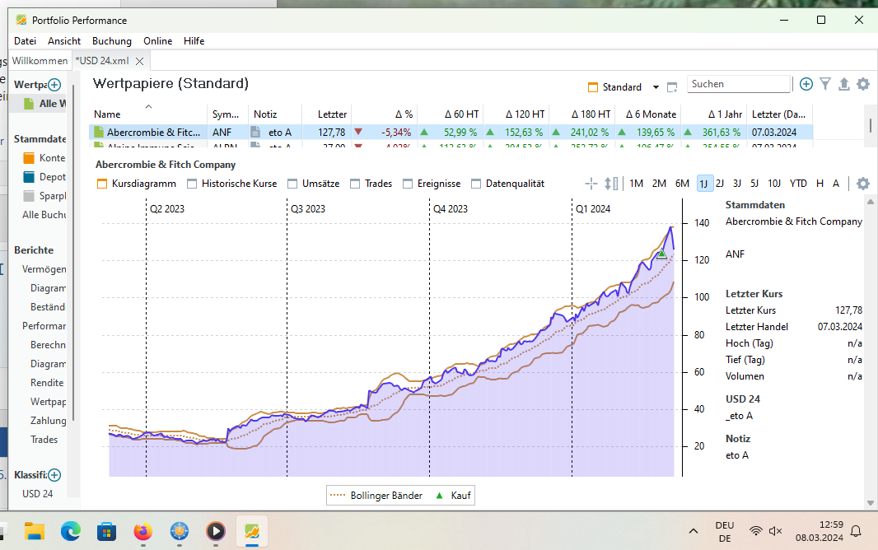Click the new view icon beside Standard
878x550 pixels.
point(672,87)
